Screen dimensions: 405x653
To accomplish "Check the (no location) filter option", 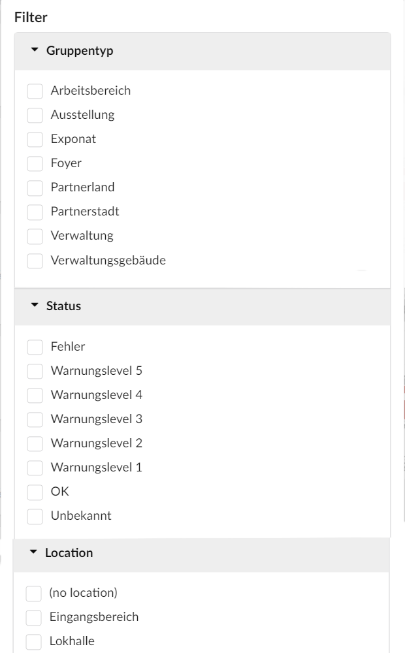I will [35, 592].
